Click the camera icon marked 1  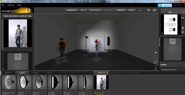[154, 10]
